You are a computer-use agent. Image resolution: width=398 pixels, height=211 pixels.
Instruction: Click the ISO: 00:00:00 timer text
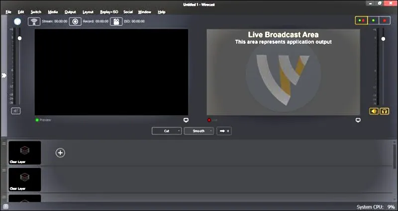pos(134,21)
